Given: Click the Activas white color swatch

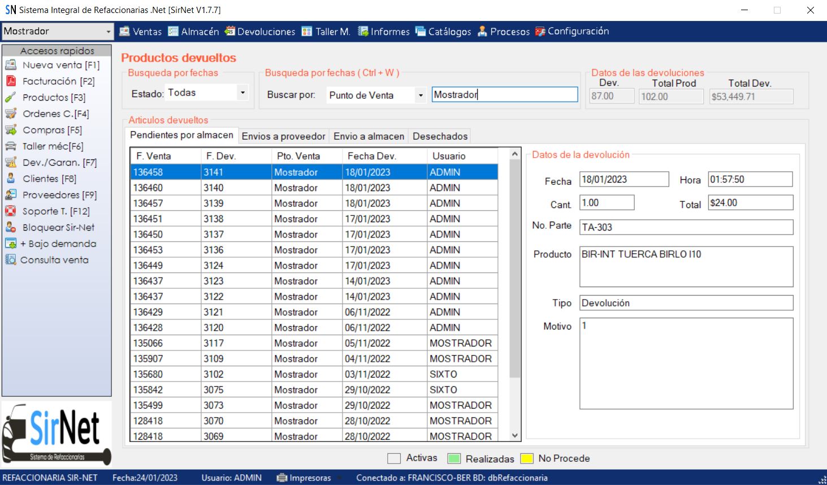Looking at the screenshot, I should click(394, 458).
